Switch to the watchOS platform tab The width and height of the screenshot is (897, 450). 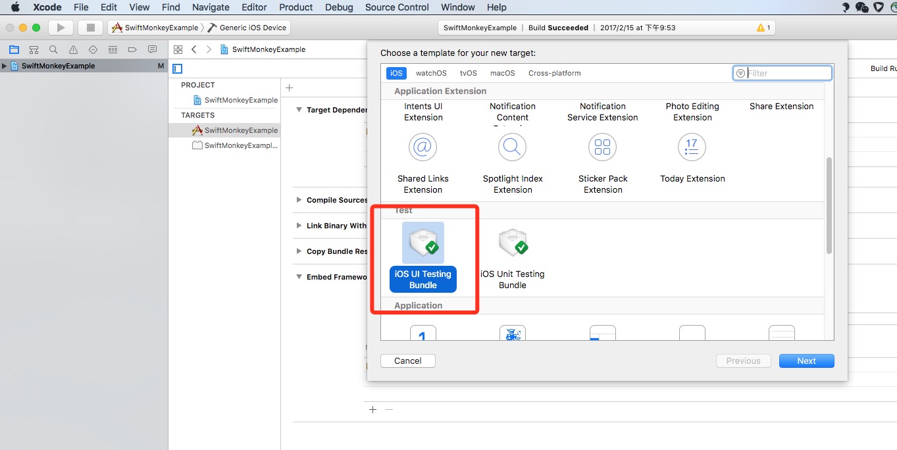431,73
